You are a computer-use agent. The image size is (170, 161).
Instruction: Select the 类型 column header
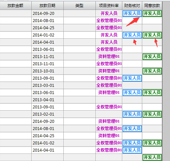[79, 6]
